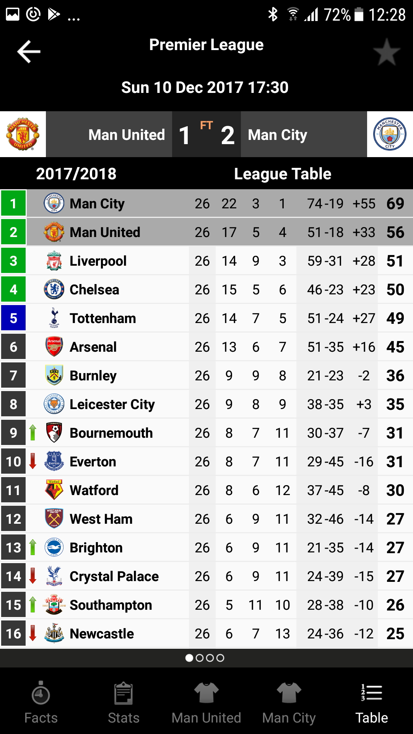Open the Arsenal team row

206,347
